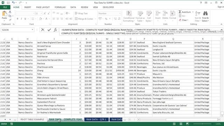Click the AutoSum sigma icon
The image size is (224, 126).
point(180,12)
